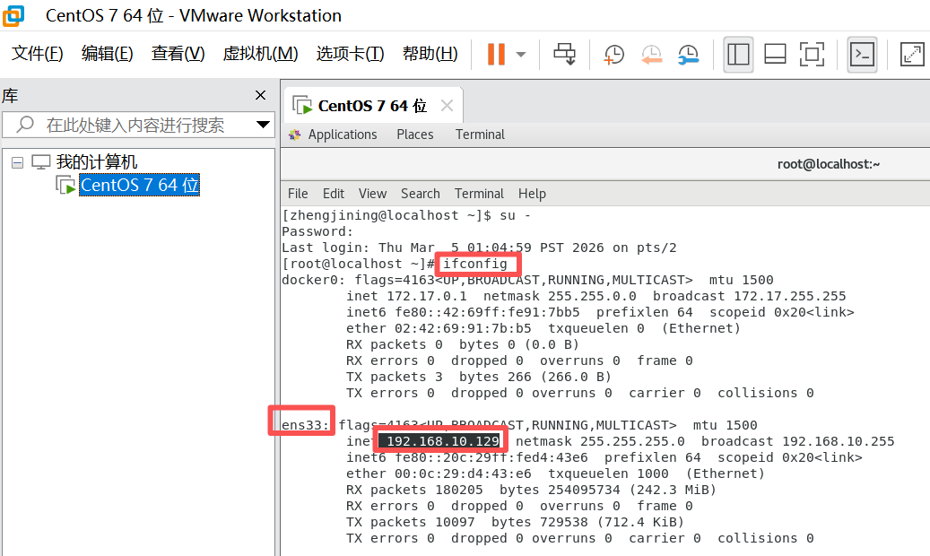Click the orange pause indicator
The height and width of the screenshot is (556, 930).
496,54
